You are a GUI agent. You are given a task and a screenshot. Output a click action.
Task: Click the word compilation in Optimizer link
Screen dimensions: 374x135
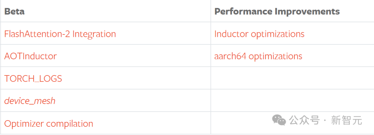70,124
